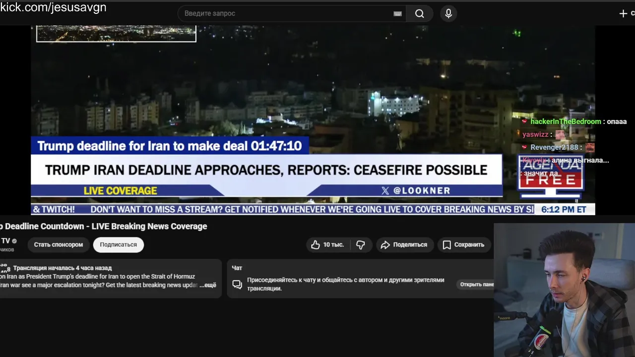Open the on-screen keyboard icon in search
635x357 pixels.
pyautogui.click(x=397, y=13)
